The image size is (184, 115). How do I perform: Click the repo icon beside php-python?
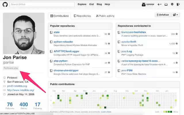[51, 61]
